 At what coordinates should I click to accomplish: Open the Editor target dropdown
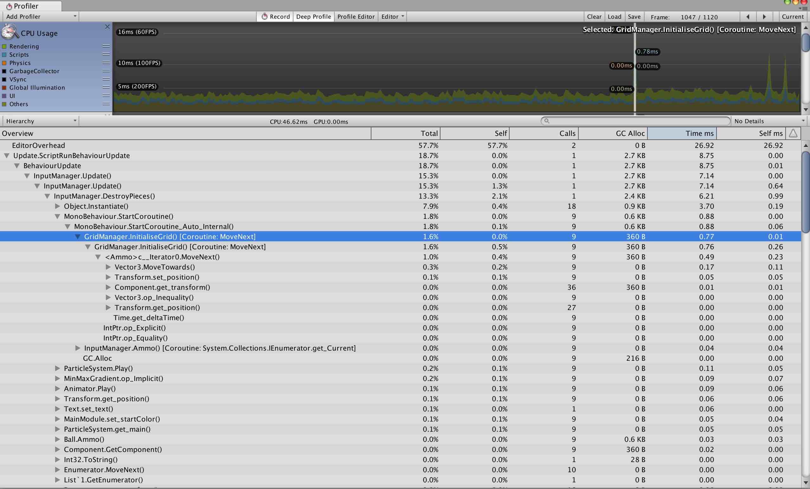point(392,16)
